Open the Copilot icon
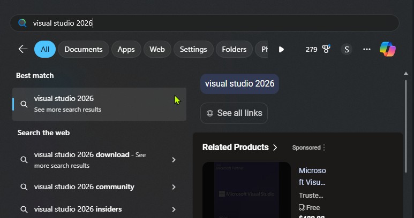This screenshot has height=218, width=414. tap(387, 49)
